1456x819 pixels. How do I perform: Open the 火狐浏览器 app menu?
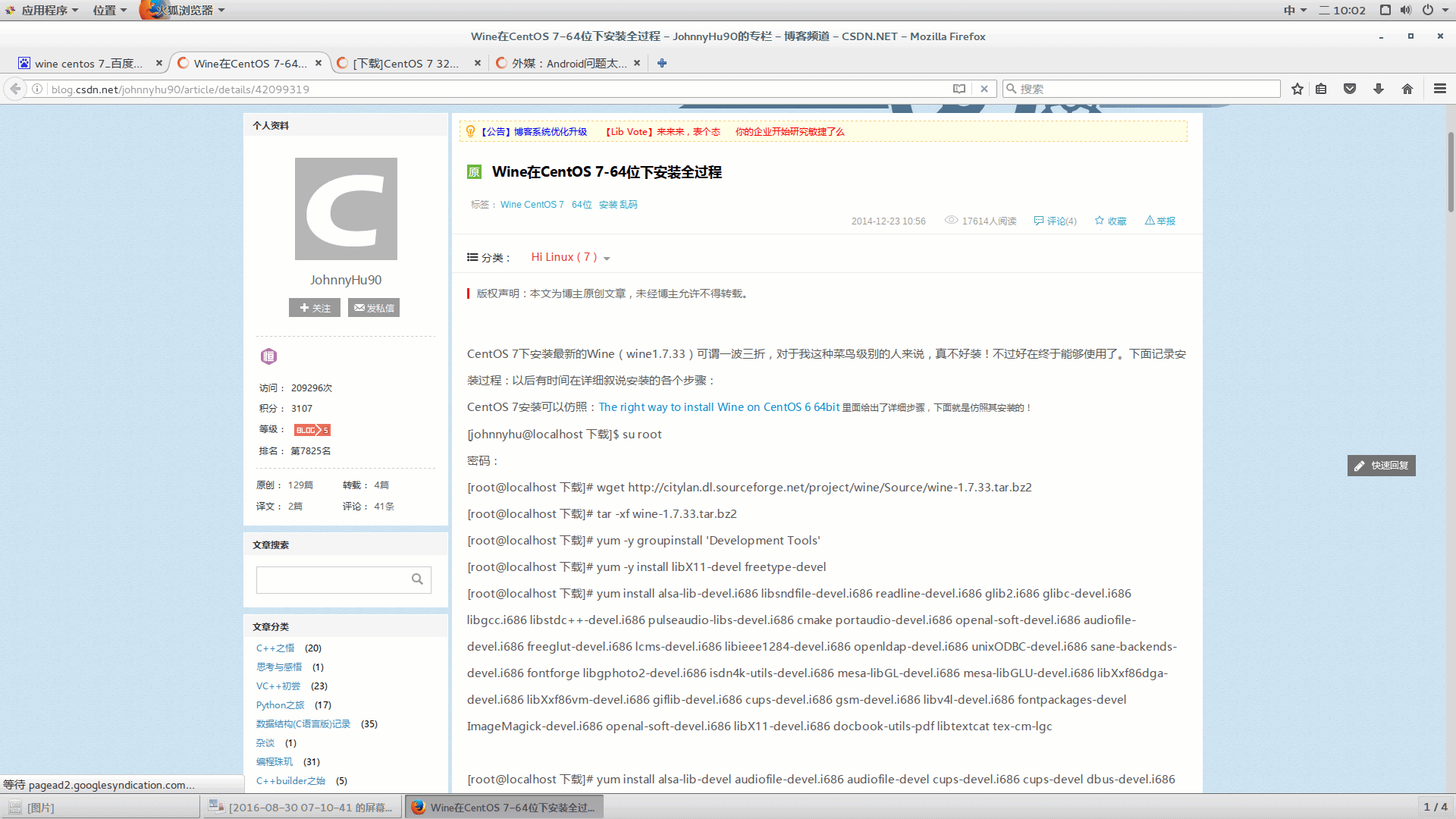click(x=184, y=10)
